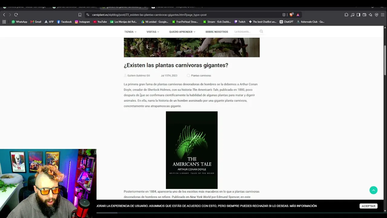Open the Leo AI sparkle icon
Image resolution: width=387 pixels, height=218 pixels.
click(370, 15)
